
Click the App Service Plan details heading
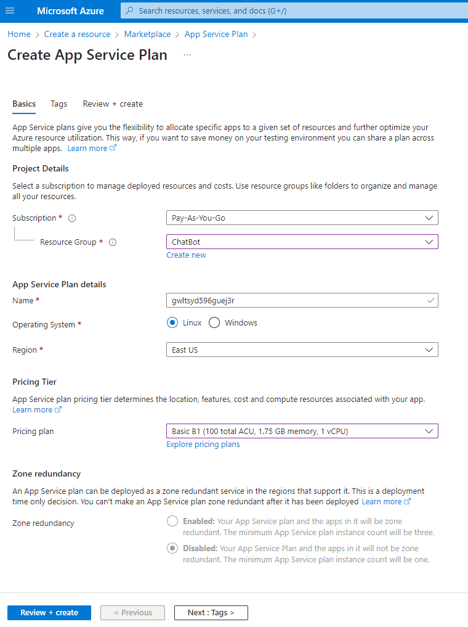tap(59, 284)
